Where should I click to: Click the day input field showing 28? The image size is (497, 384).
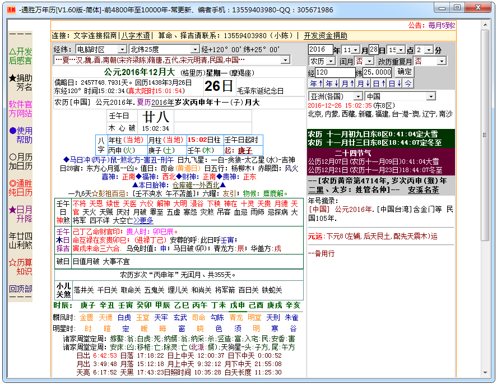[374, 49]
